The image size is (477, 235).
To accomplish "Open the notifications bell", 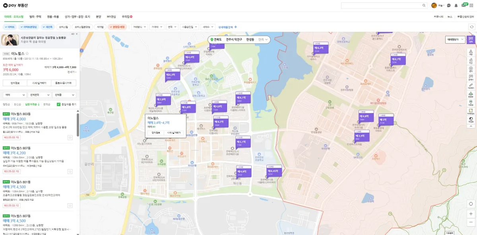I will [x=456, y=6].
